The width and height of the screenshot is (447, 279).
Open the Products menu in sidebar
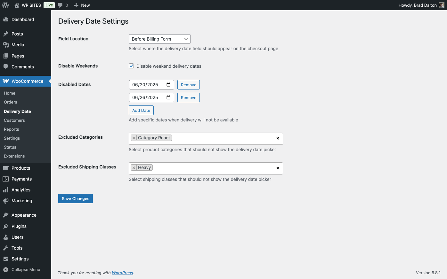(21, 168)
